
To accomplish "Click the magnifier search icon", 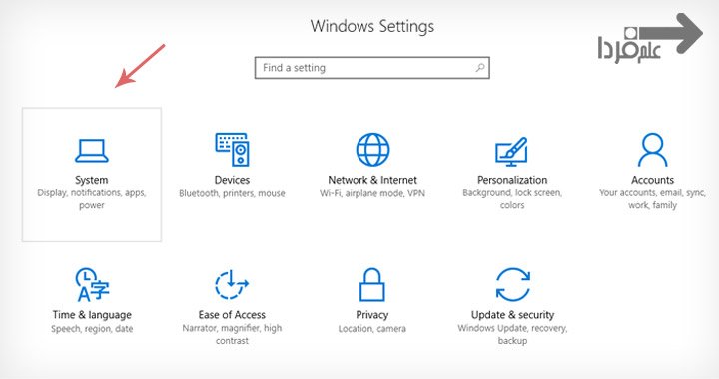I will 480,68.
